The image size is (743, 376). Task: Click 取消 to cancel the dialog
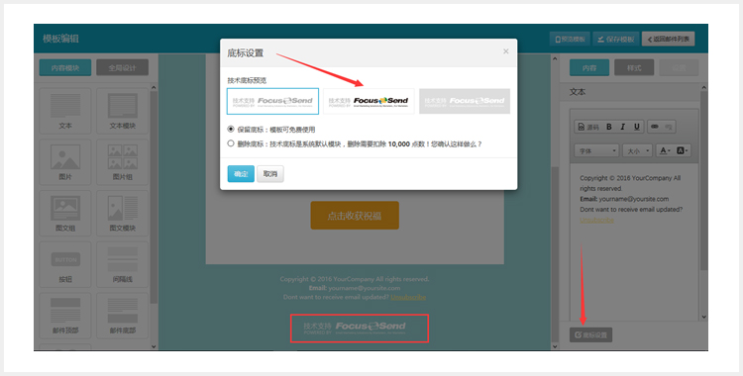point(270,174)
